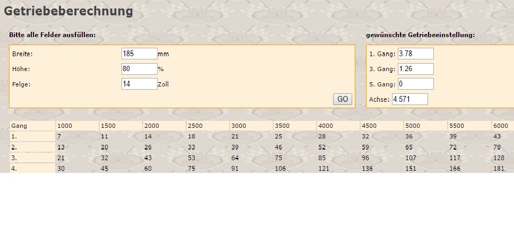Focus the Achse axle ratio field

(x=410, y=99)
